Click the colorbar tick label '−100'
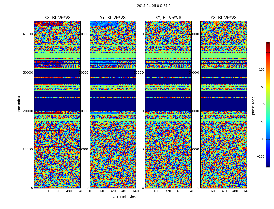Screen dimensions: 274x209 [260, 139]
